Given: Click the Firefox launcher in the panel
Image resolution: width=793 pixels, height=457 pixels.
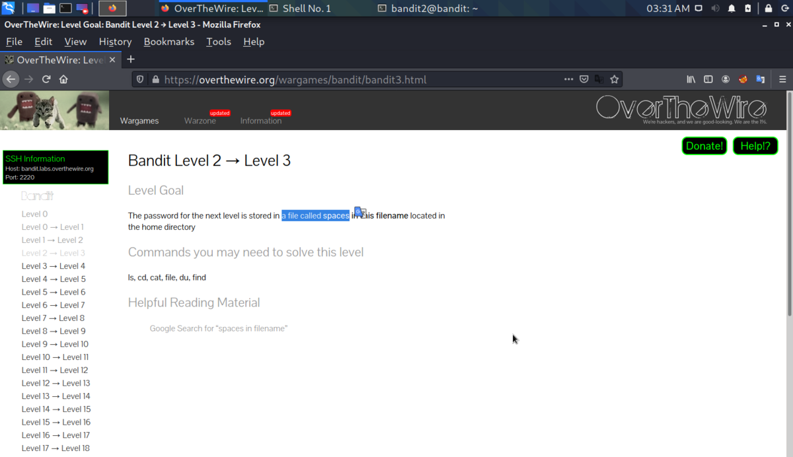Looking at the screenshot, I should point(112,9).
